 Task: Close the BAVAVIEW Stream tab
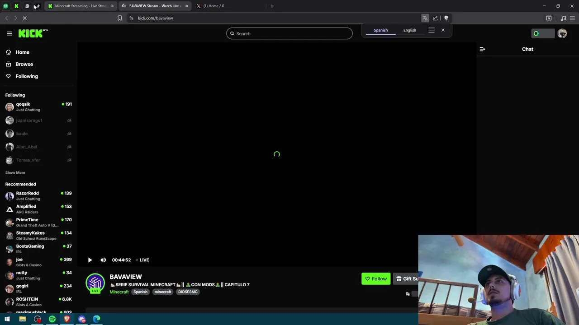pos(186,6)
